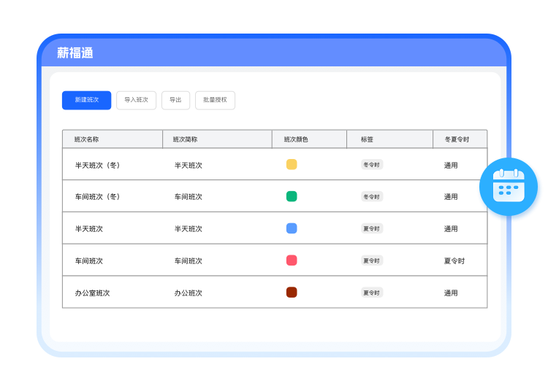Click the 导出 button
548x391 pixels.
tap(175, 100)
